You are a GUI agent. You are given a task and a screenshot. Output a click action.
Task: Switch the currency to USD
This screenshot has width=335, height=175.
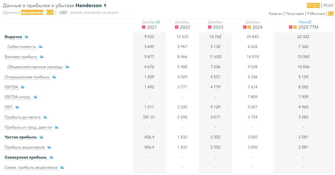[63, 12]
